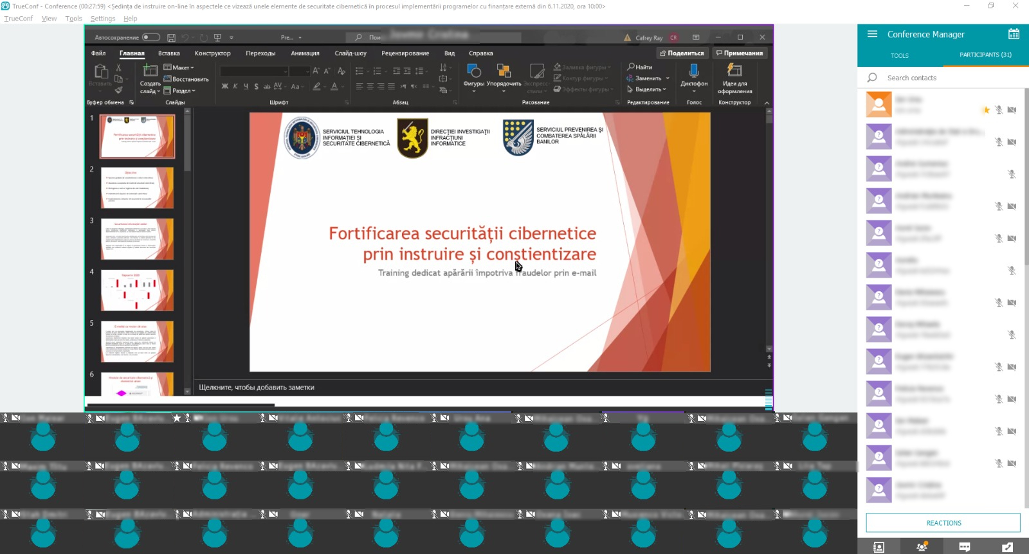Open the chat icon in bottom bar
The image size is (1029, 554).
[965, 547]
